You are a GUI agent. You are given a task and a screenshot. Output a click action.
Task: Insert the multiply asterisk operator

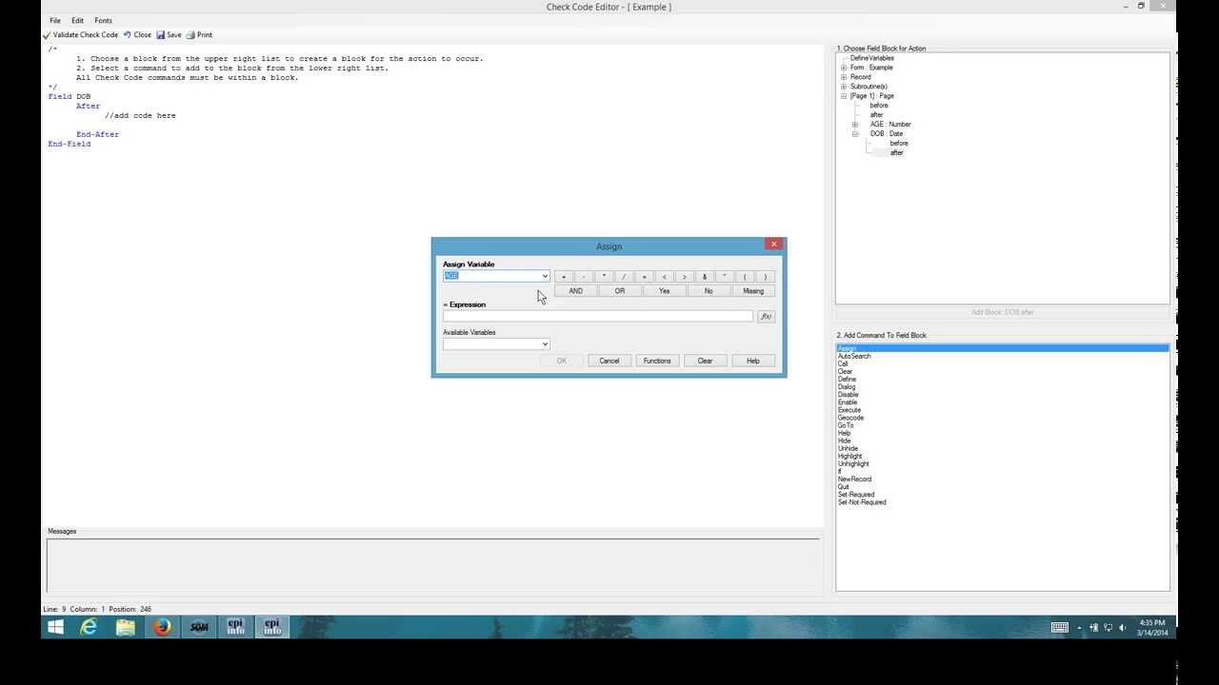coord(604,277)
